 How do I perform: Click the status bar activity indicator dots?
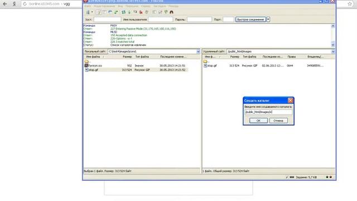click(x=329, y=177)
